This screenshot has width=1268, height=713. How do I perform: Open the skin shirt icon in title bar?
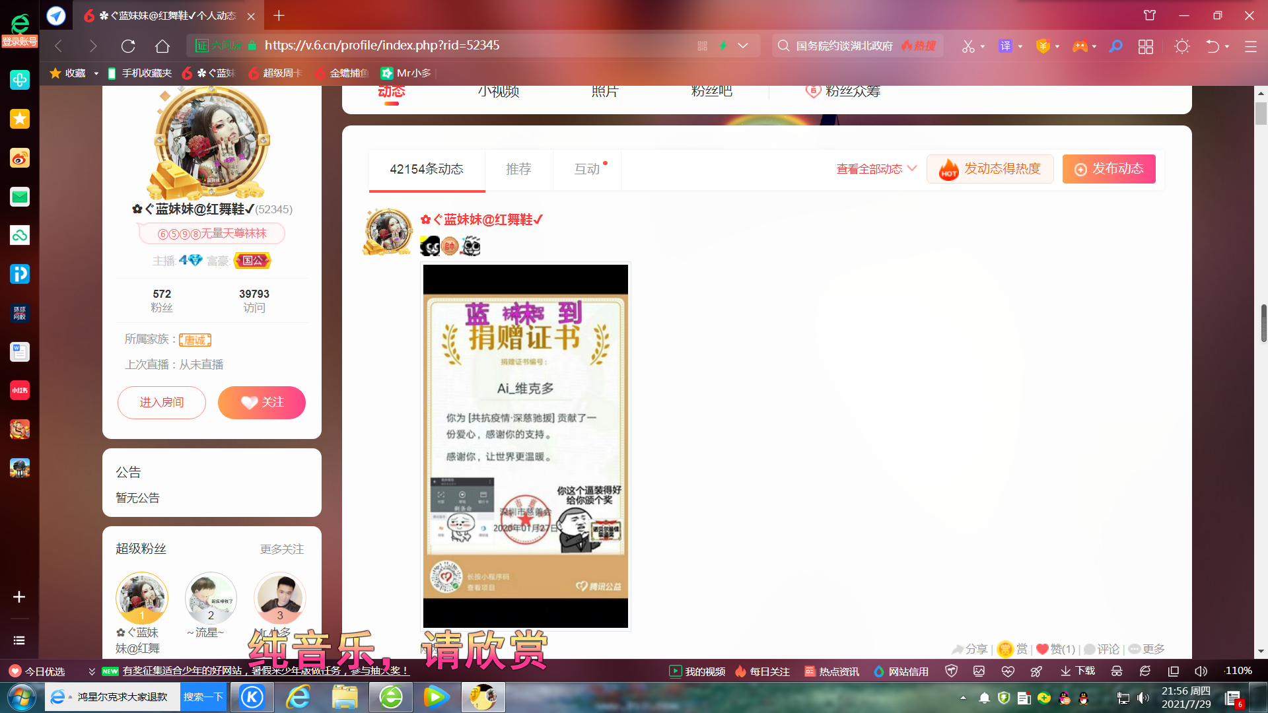pos(1150,15)
